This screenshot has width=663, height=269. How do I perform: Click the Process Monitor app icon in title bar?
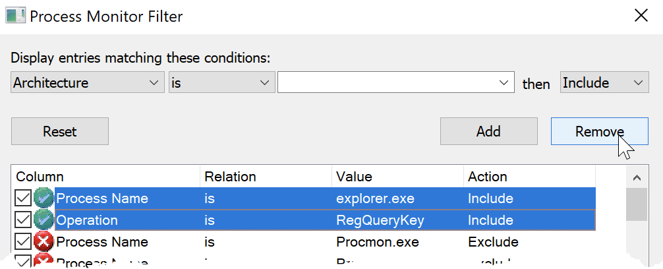pyautogui.click(x=16, y=16)
